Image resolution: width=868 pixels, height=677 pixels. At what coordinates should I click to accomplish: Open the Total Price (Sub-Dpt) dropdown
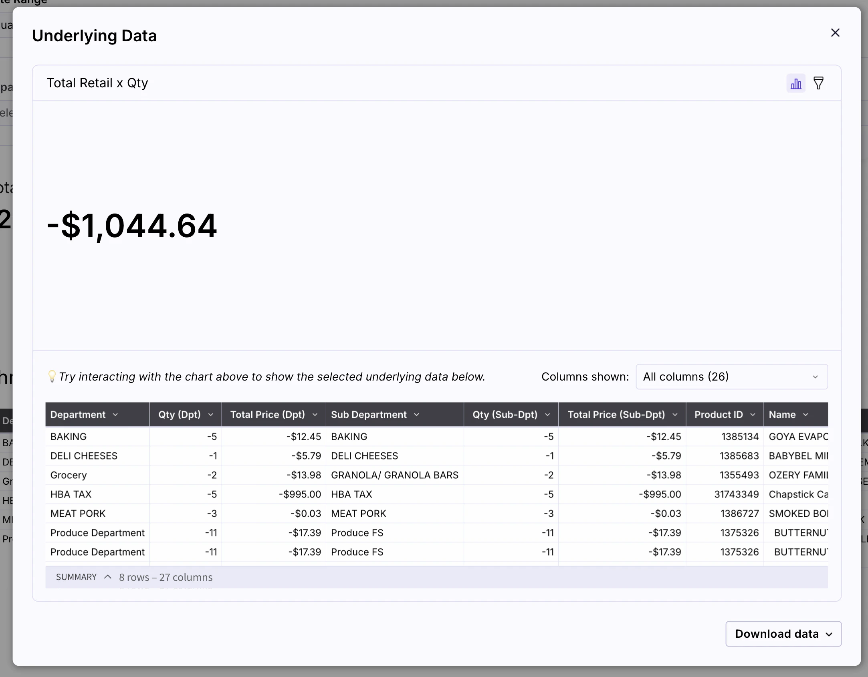click(x=675, y=415)
